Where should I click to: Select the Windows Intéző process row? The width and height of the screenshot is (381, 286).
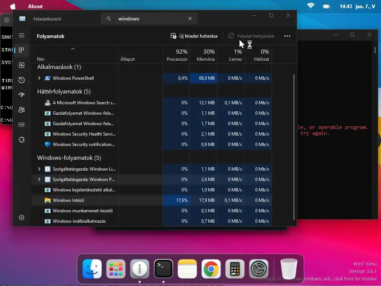[151, 200]
